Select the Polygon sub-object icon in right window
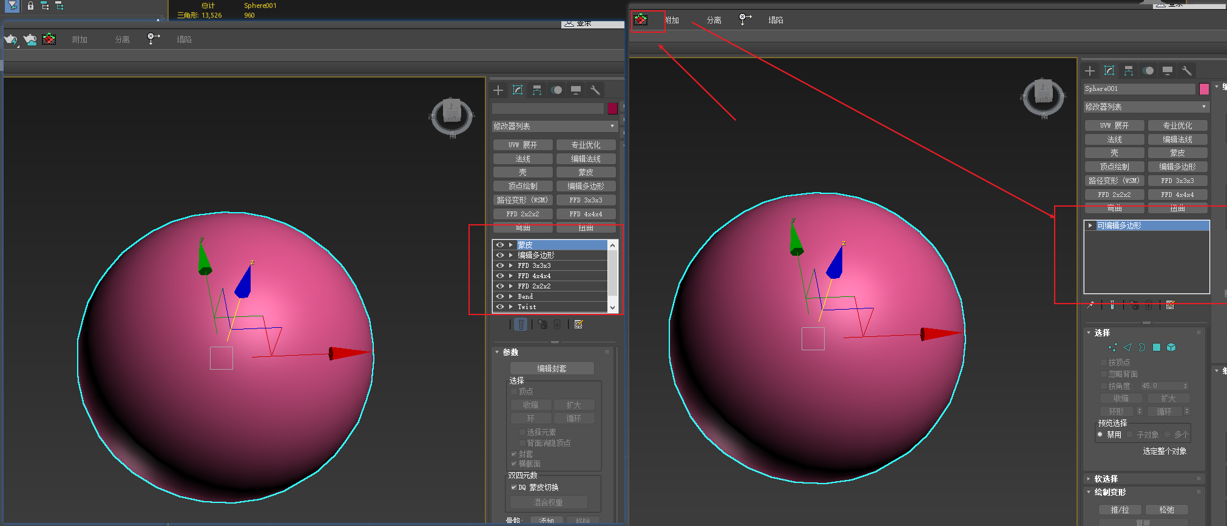 pos(1157,347)
